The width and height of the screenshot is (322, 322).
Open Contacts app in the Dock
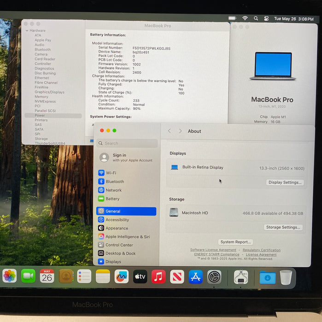(66, 276)
